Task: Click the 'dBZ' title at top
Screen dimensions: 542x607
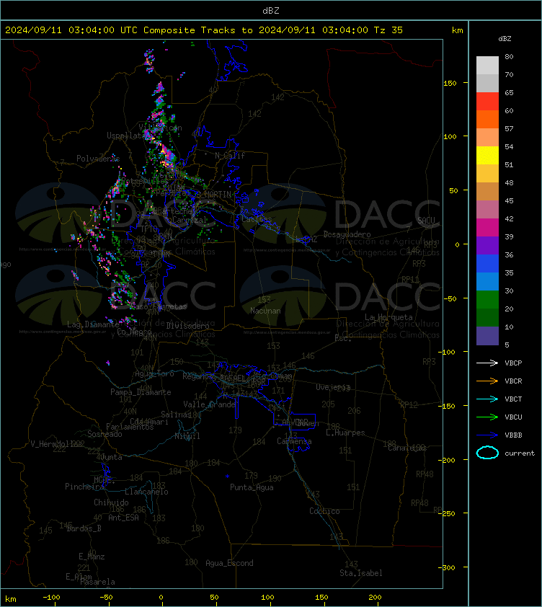Action: point(271,10)
